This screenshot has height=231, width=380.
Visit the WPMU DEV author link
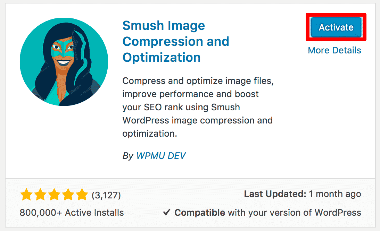(x=161, y=155)
